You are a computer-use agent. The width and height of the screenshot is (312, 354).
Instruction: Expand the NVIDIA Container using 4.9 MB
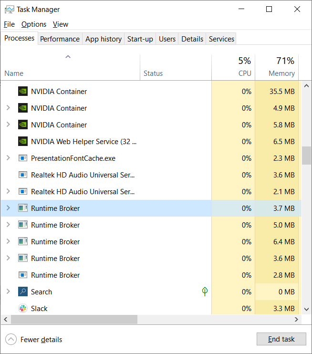8,108
